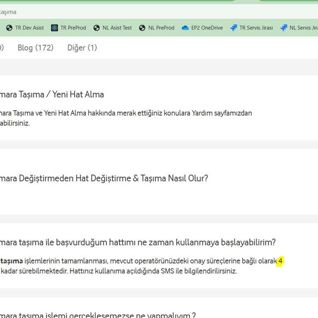Screen dimensions: 318x318
Task: Open the ne zaman kullanmaya başlayabilirim question
Action: (138, 242)
